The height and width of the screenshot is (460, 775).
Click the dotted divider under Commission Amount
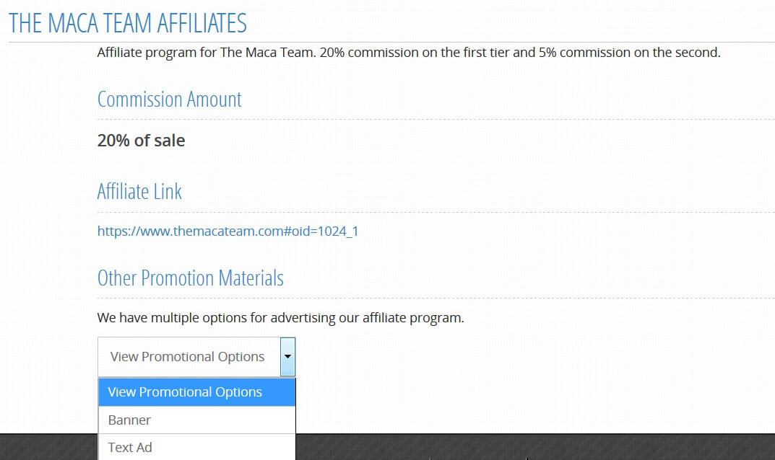(x=436, y=120)
